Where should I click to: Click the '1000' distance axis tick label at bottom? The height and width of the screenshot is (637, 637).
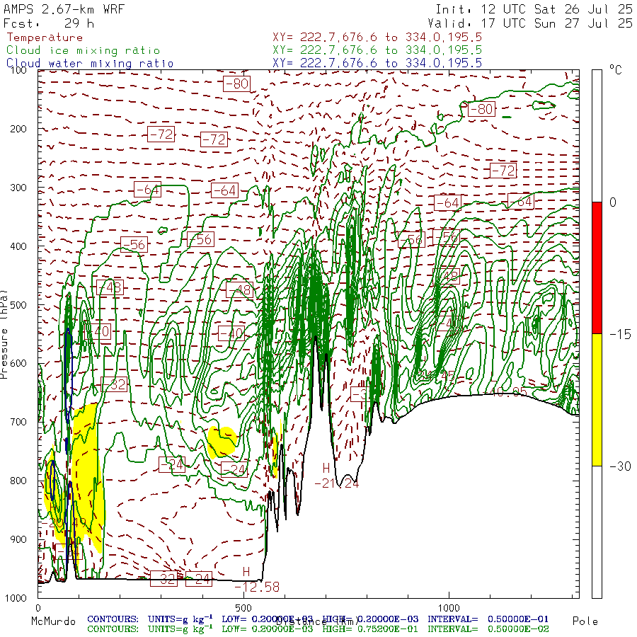tap(449, 608)
